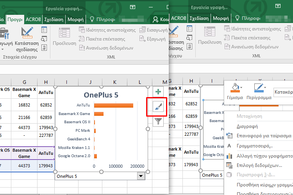Click run dialog icon in left window ribbon

click(44, 48)
